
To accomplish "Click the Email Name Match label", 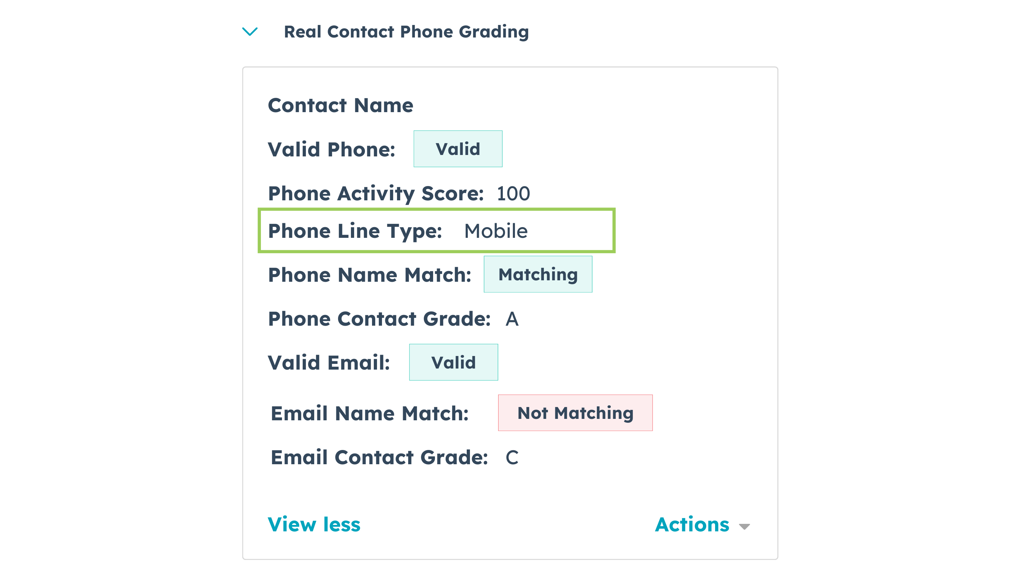I will 369,413.
